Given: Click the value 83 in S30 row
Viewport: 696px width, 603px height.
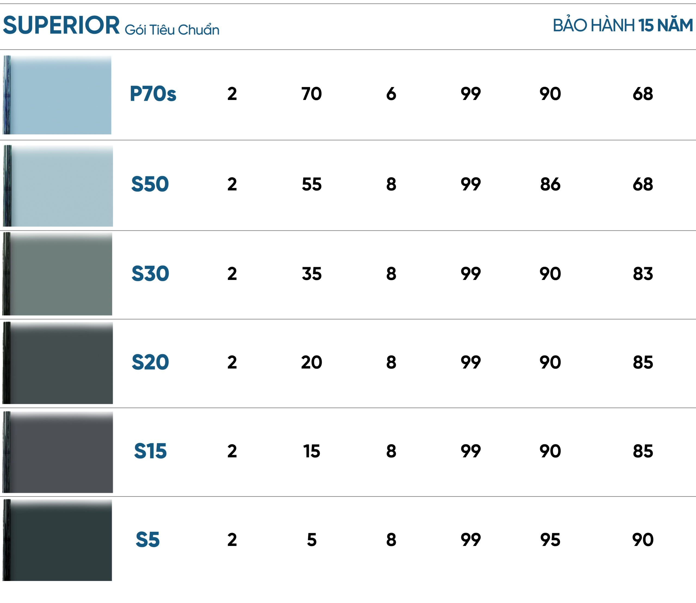Looking at the screenshot, I should [x=643, y=274].
